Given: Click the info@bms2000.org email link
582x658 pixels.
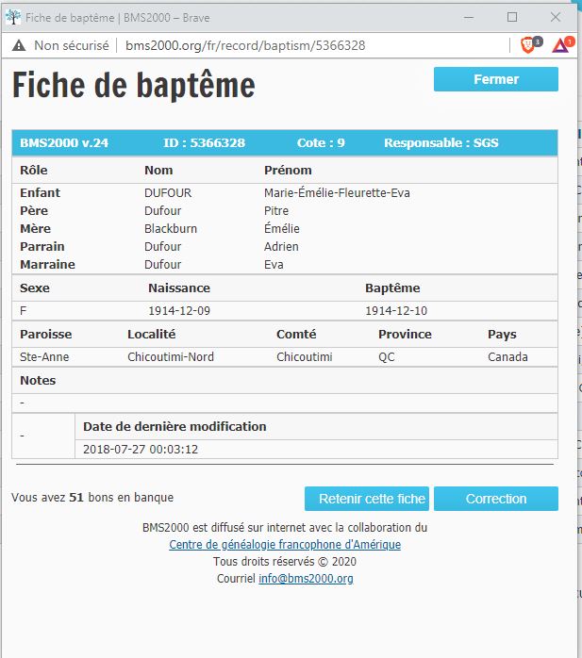Looking at the screenshot, I should click(306, 579).
